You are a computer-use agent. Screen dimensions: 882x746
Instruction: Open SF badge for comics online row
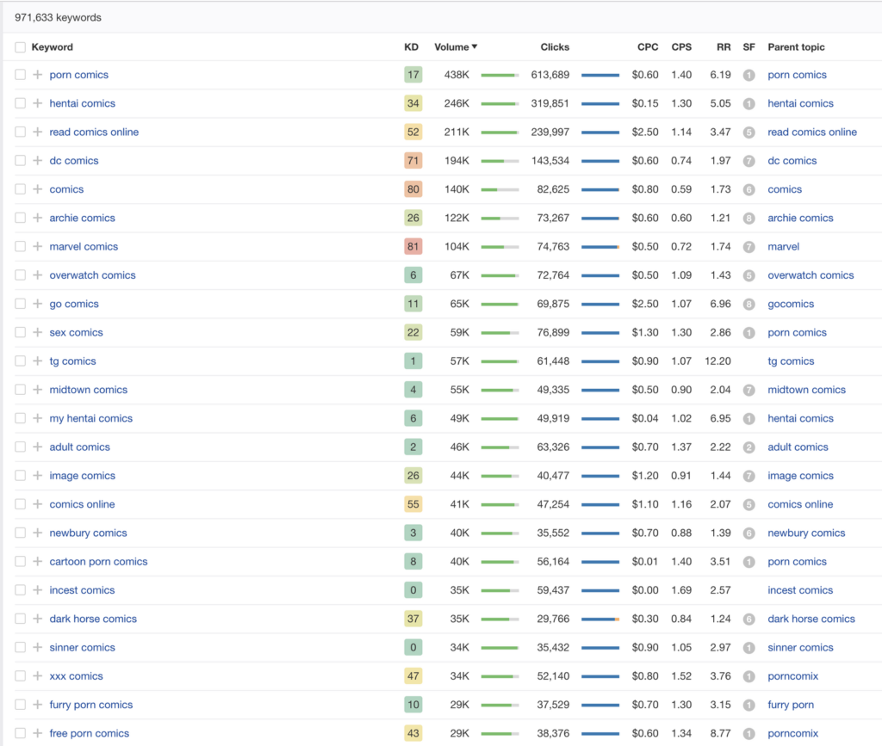(x=748, y=504)
